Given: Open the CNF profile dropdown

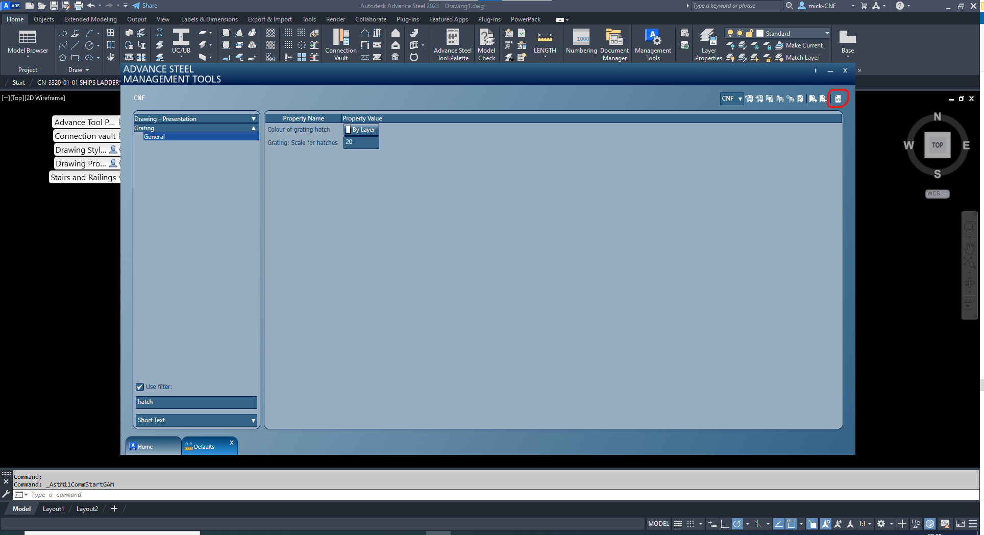Looking at the screenshot, I should 731,99.
